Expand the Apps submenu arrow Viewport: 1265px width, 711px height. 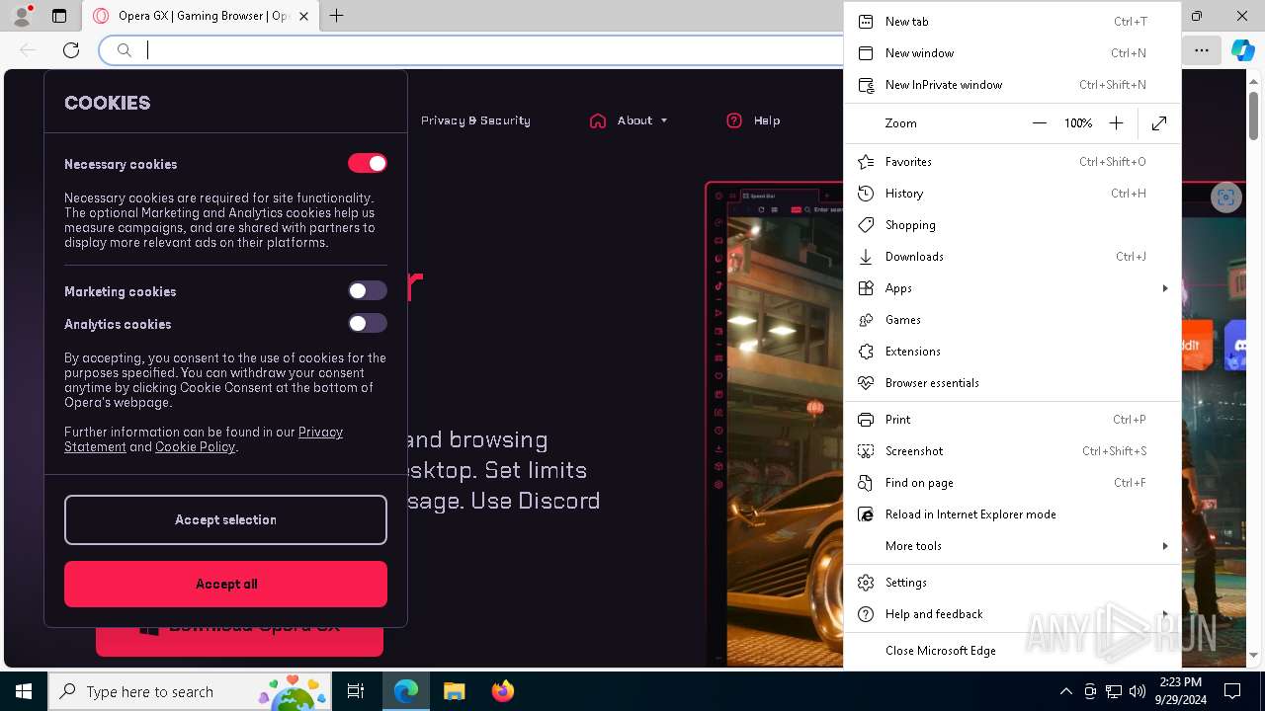tap(1165, 288)
